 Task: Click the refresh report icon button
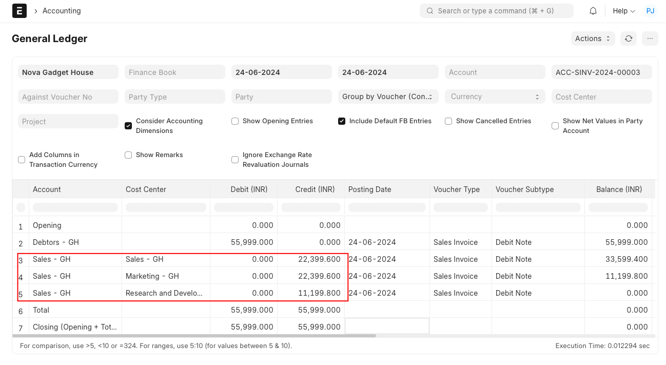click(629, 39)
